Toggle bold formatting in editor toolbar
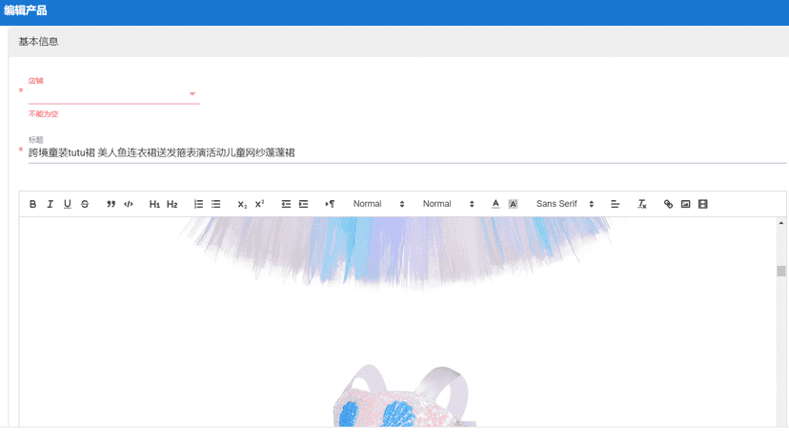Screen dimensions: 789x444 [x=32, y=204]
